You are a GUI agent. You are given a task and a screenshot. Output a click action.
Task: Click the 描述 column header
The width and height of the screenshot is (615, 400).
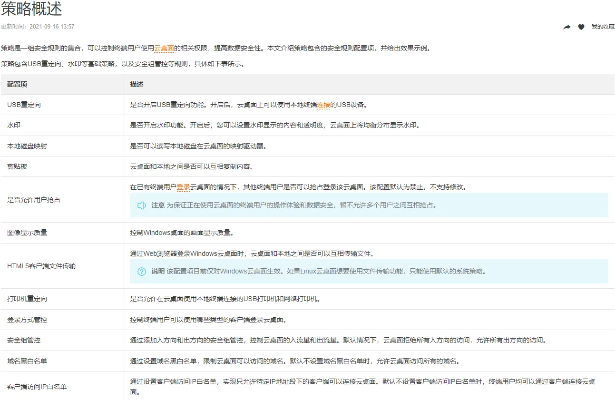[369, 84]
